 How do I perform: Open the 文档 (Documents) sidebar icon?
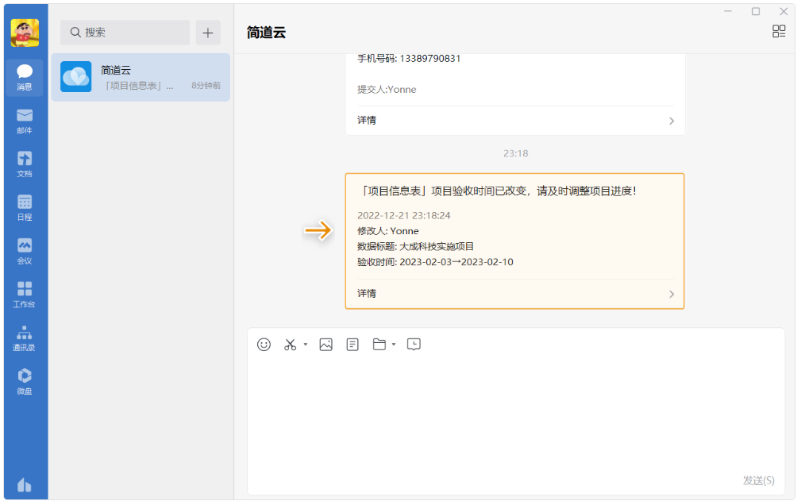click(25, 164)
